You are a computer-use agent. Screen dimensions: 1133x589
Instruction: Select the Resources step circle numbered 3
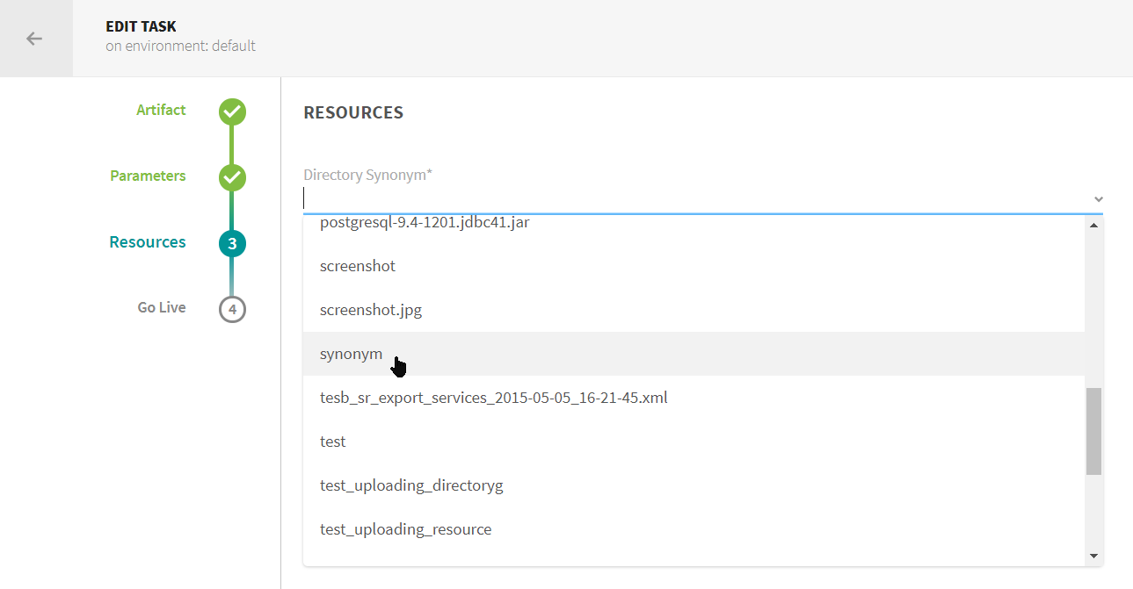(x=231, y=243)
